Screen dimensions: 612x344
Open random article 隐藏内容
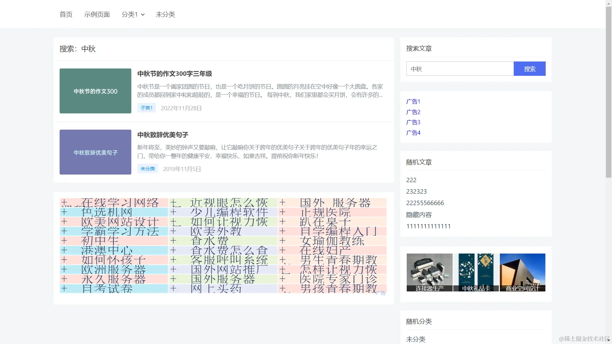[x=419, y=215]
